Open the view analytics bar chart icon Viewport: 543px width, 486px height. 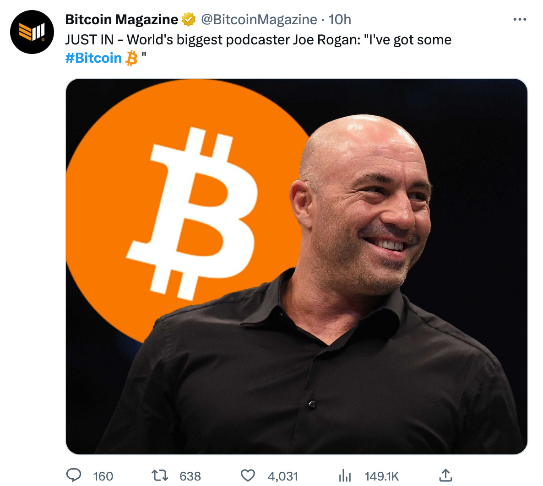345,475
